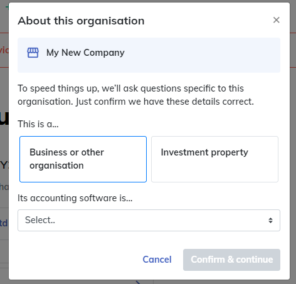Click the word 'organisation' in Business option
This screenshot has width=296, height=284.
[x=56, y=166]
